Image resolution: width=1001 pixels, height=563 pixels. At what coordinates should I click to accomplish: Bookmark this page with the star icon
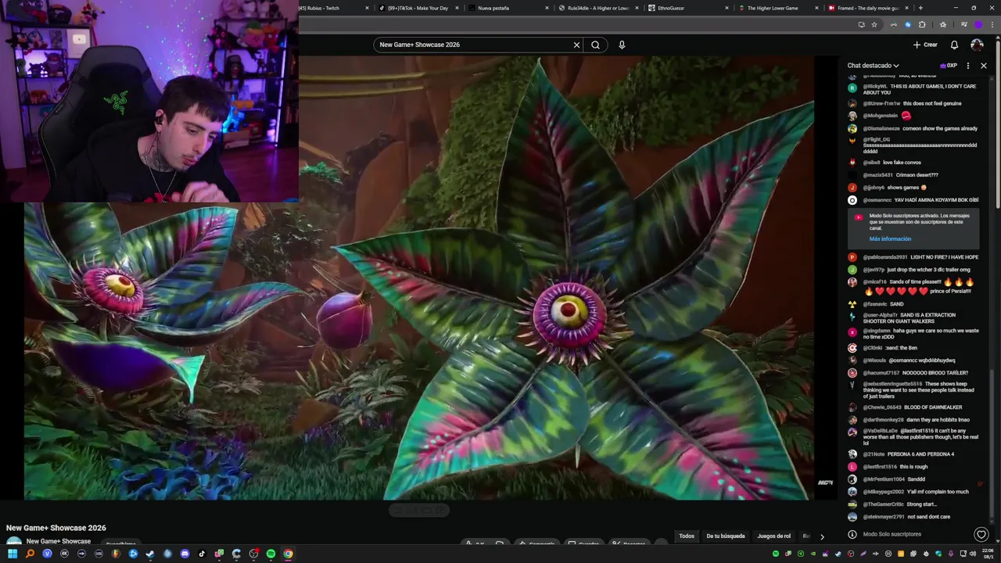874,24
